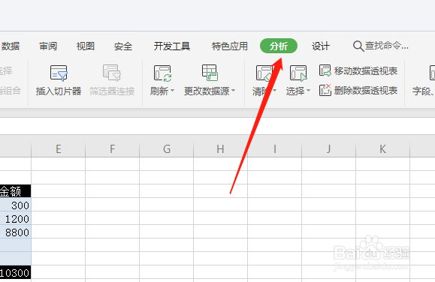This screenshot has width=435, height=282.
Task: Click the 刷新 refresh icon
Action: (162, 73)
